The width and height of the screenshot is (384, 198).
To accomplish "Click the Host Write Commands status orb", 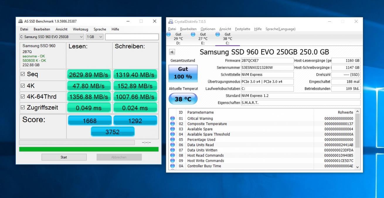I will coord(172,161).
